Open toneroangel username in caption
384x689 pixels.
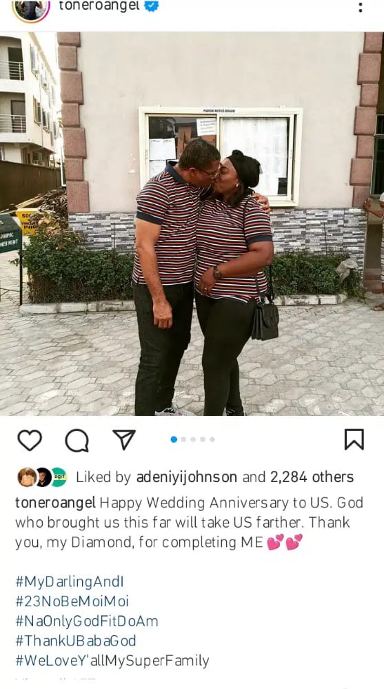(x=55, y=503)
